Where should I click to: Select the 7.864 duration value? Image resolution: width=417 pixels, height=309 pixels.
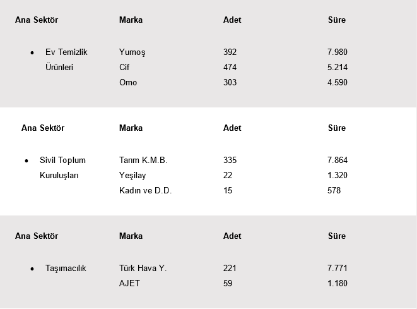coord(338,161)
